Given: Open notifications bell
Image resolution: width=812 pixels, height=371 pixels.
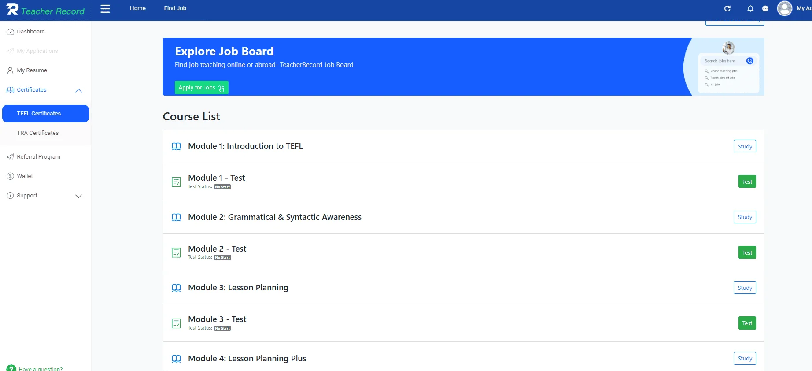Looking at the screenshot, I should click(x=750, y=8).
